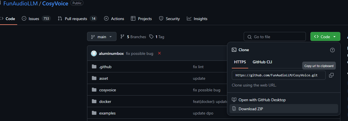Open the main branch dropdown
The height and width of the screenshot is (121, 348).
102,37
